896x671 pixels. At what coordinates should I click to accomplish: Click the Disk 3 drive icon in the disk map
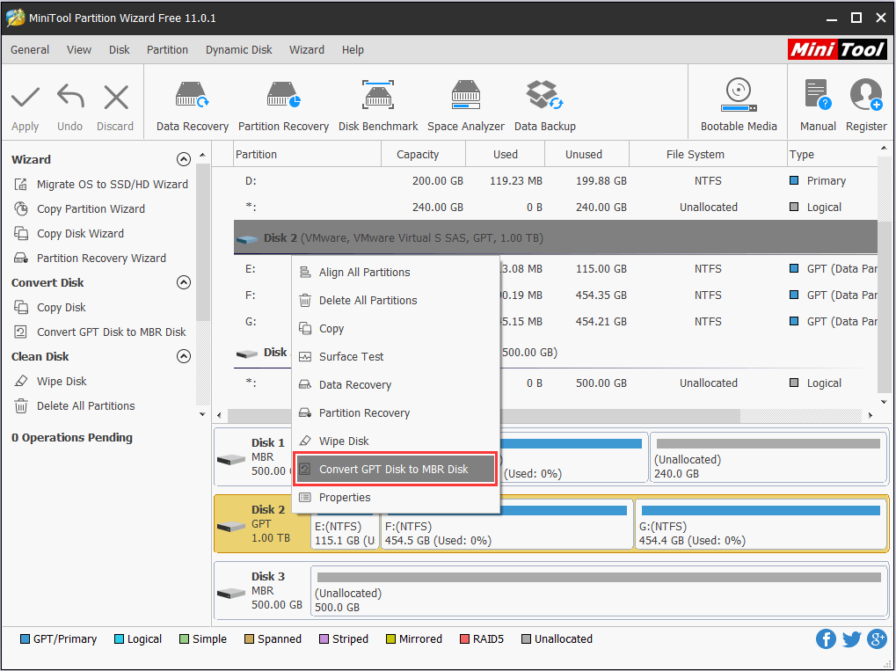click(x=231, y=593)
